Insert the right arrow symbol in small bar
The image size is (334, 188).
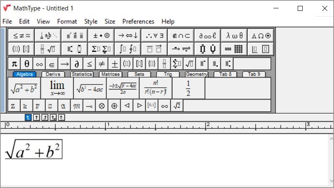[x=64, y=64]
